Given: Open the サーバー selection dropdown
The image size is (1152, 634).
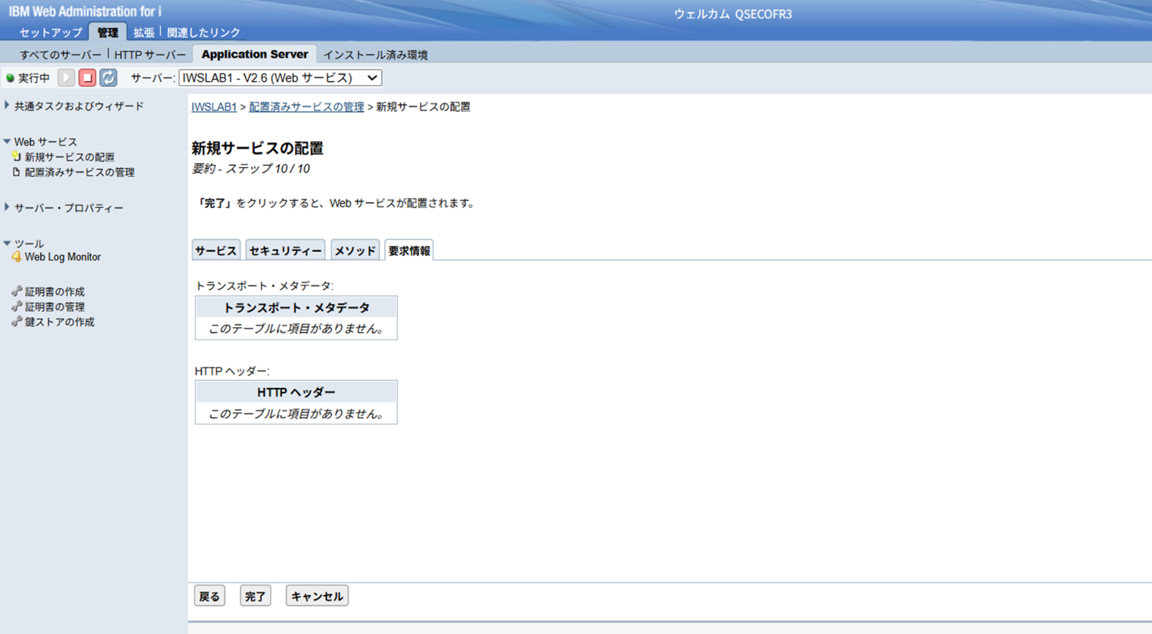Looking at the screenshot, I should pos(280,78).
